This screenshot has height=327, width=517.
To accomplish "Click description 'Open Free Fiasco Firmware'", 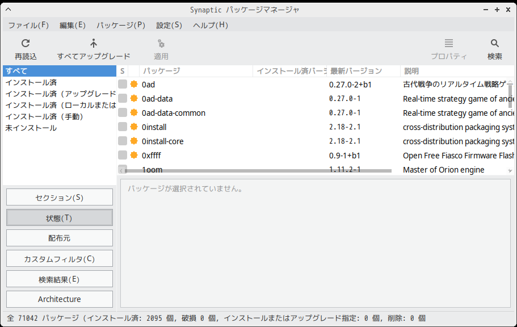I will click(x=459, y=156).
